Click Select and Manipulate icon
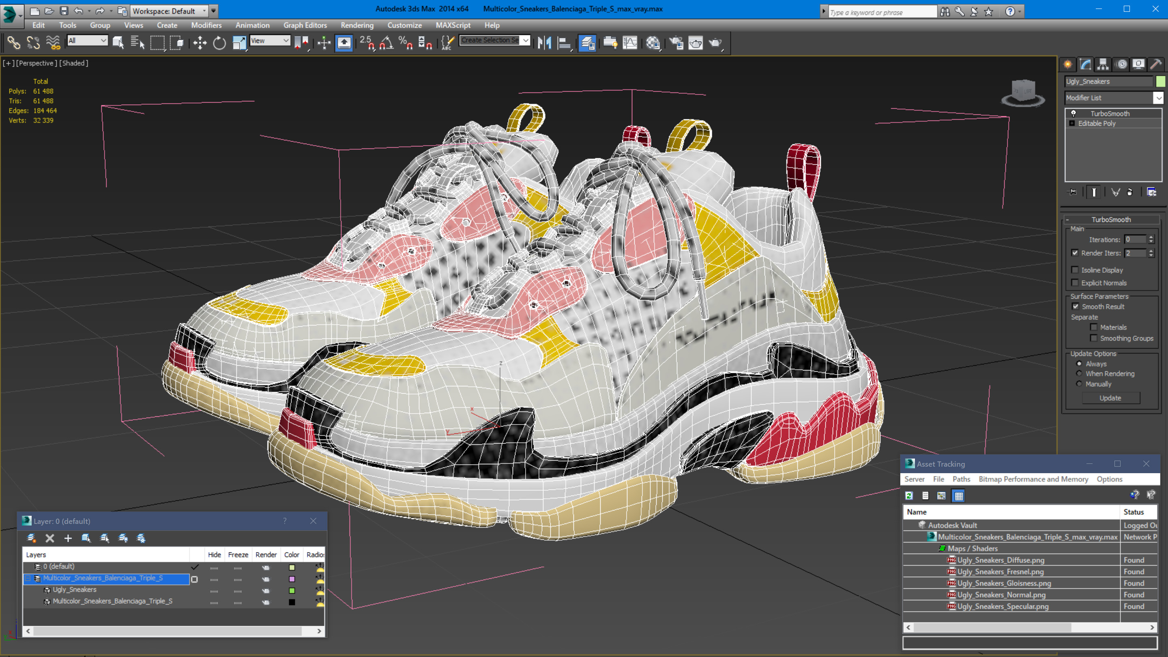1168x657 pixels. [x=324, y=43]
